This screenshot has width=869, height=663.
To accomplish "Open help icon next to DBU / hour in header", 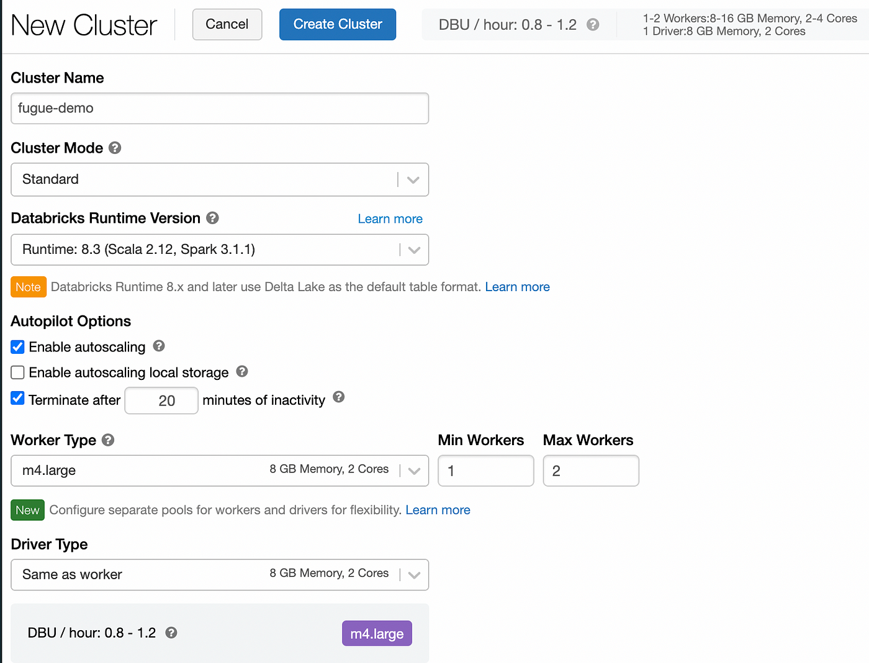I will [x=593, y=25].
